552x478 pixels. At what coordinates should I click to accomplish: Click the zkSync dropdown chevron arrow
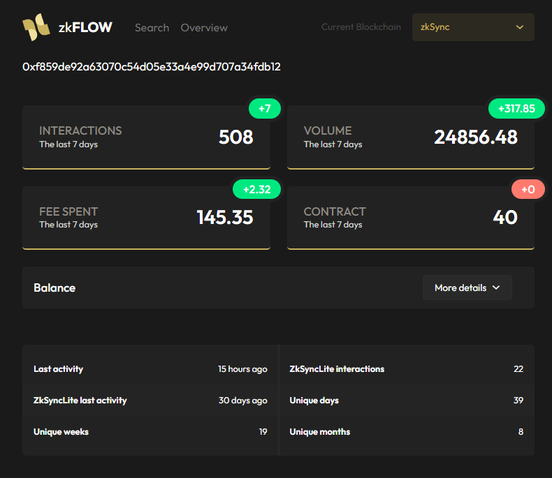(519, 27)
